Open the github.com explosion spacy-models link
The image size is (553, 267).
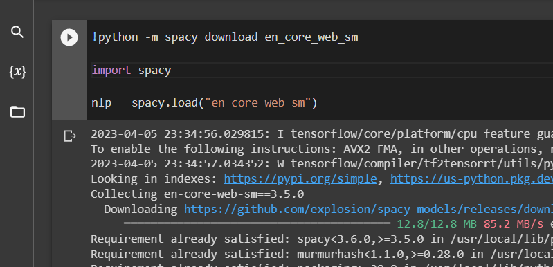(x=368, y=209)
